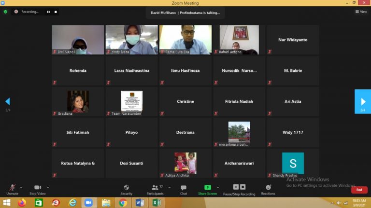Open the Chat panel
Viewport: 371px width, 208px height.
(x=184, y=188)
